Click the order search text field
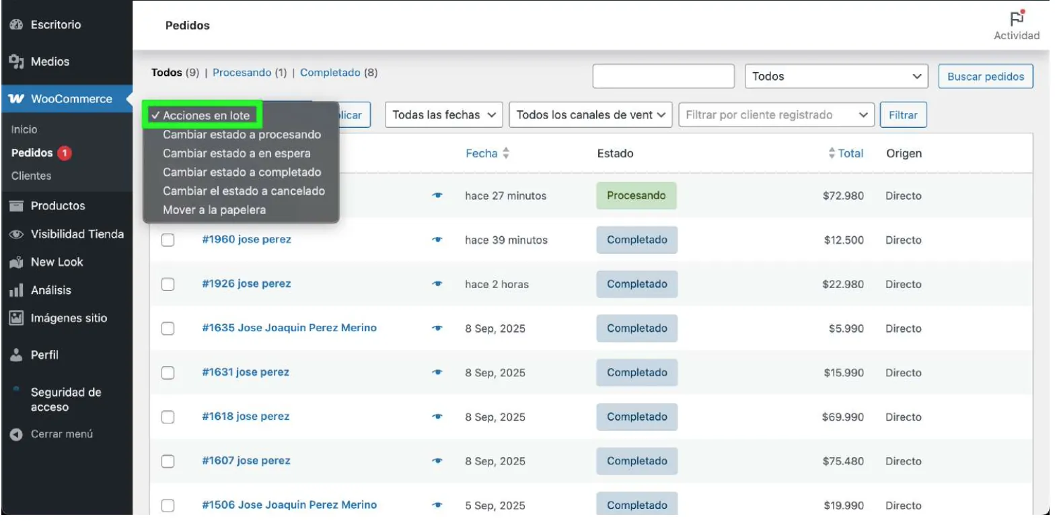This screenshot has width=1055, height=521. pos(663,77)
